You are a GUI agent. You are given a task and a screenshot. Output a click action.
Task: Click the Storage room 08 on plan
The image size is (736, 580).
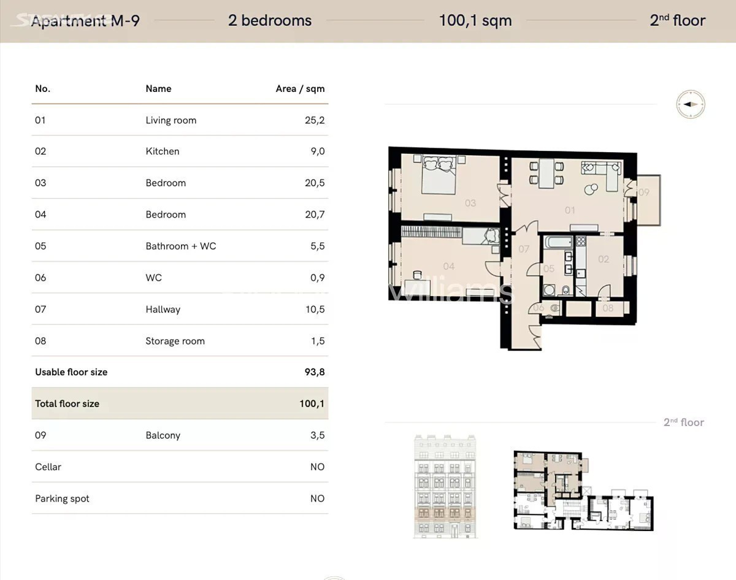click(611, 308)
